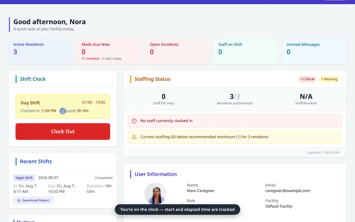The width and height of the screenshot is (355, 222).
Task: Click the "0h 0m" elapsed time value
Action: click(83, 111)
